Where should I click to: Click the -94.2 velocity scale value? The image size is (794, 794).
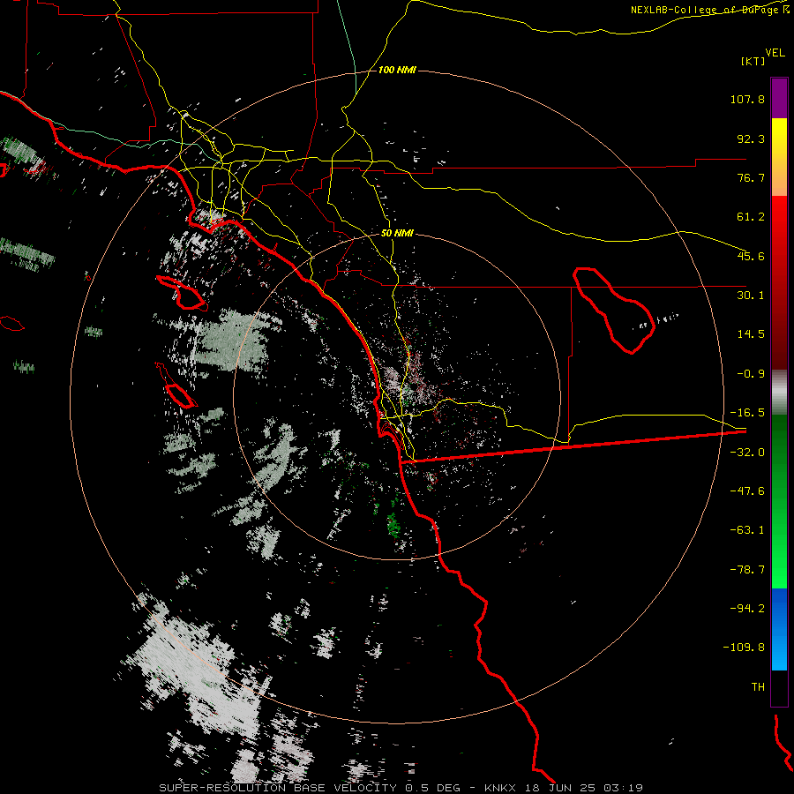pyautogui.click(x=747, y=609)
